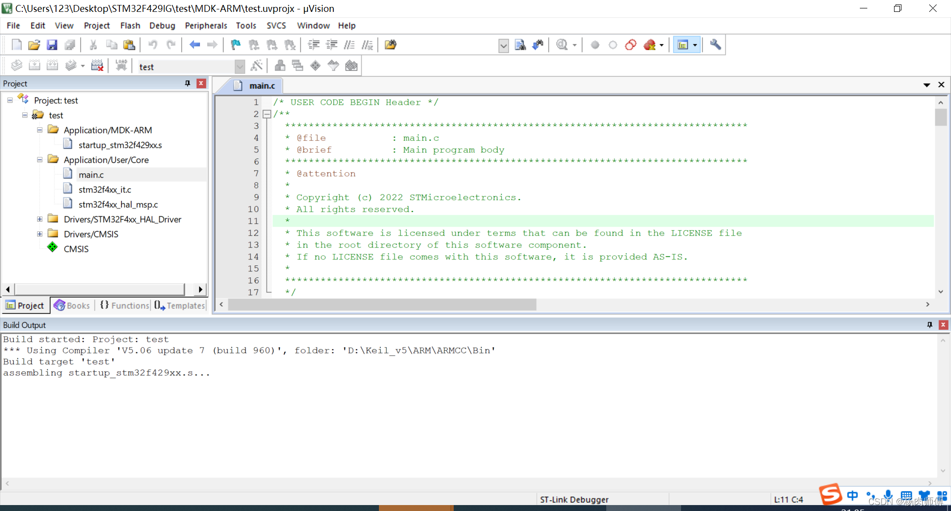Save current file with floppy disk icon
Image resolution: width=951 pixels, height=511 pixels.
52,45
